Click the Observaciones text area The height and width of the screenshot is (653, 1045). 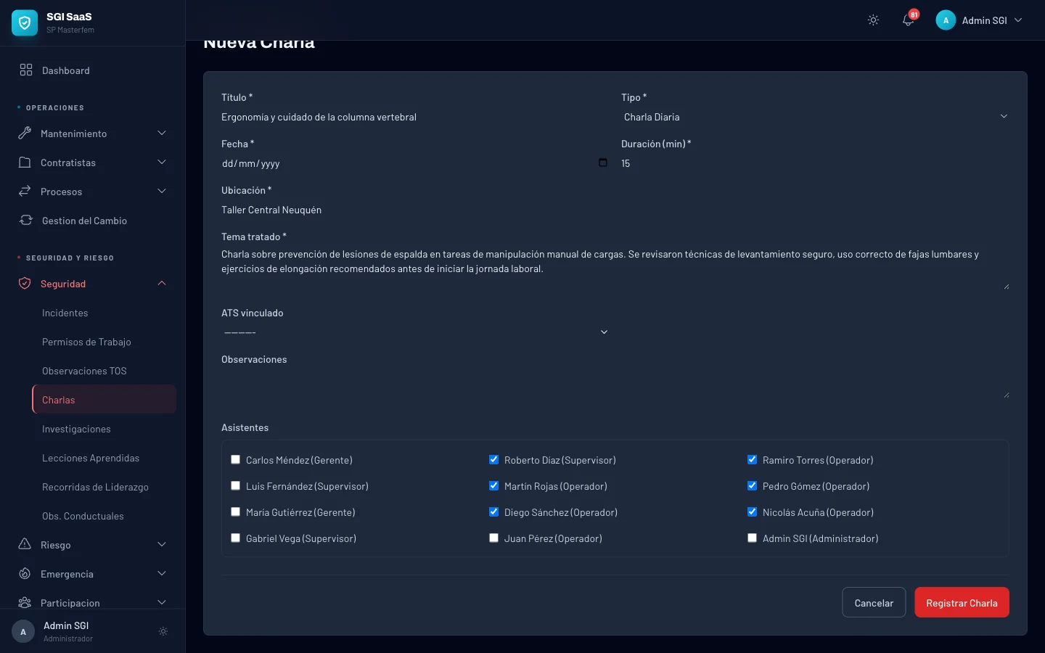coord(613,381)
